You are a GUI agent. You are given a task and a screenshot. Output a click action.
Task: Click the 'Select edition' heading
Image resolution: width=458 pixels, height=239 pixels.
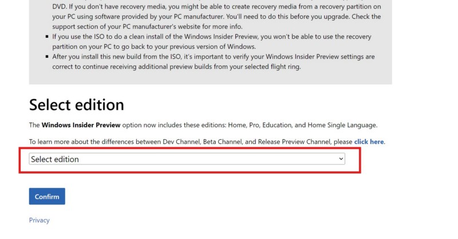77,104
